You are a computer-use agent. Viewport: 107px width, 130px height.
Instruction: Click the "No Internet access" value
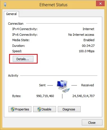(81, 35)
